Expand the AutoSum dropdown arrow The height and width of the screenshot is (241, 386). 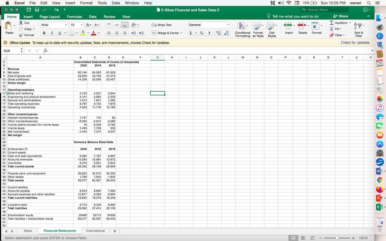[350, 23]
